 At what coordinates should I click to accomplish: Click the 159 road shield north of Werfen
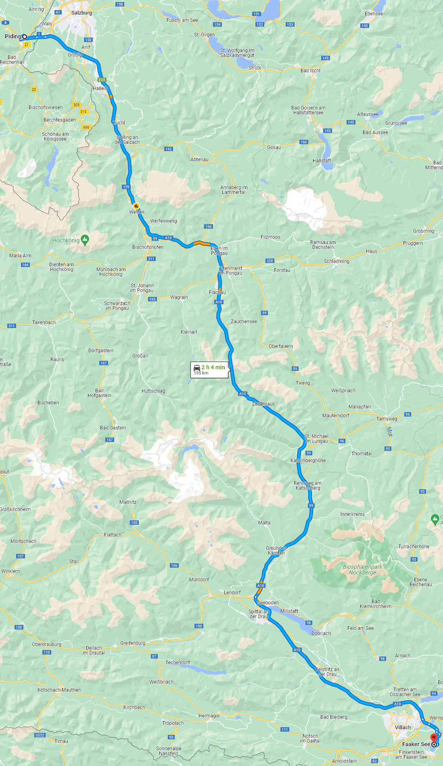[126, 187]
